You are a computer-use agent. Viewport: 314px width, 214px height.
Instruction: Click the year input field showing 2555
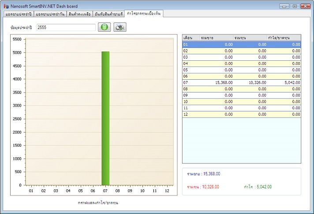(65, 27)
